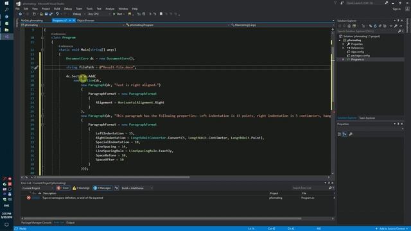Click the Description column header in Error List

49,193
